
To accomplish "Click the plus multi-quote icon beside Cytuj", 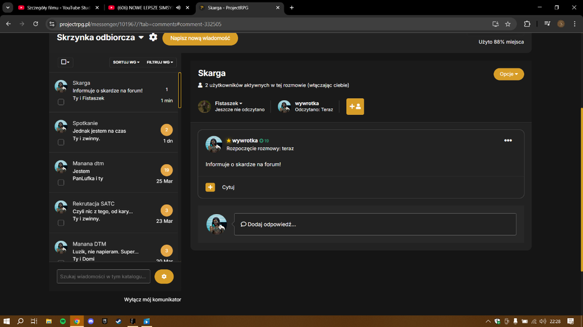I will 210,187.
